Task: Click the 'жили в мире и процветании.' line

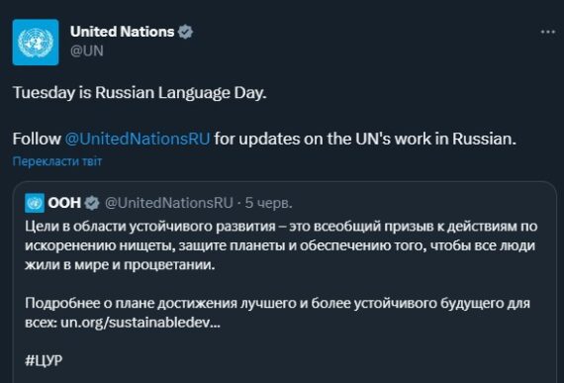Action: [x=120, y=265]
